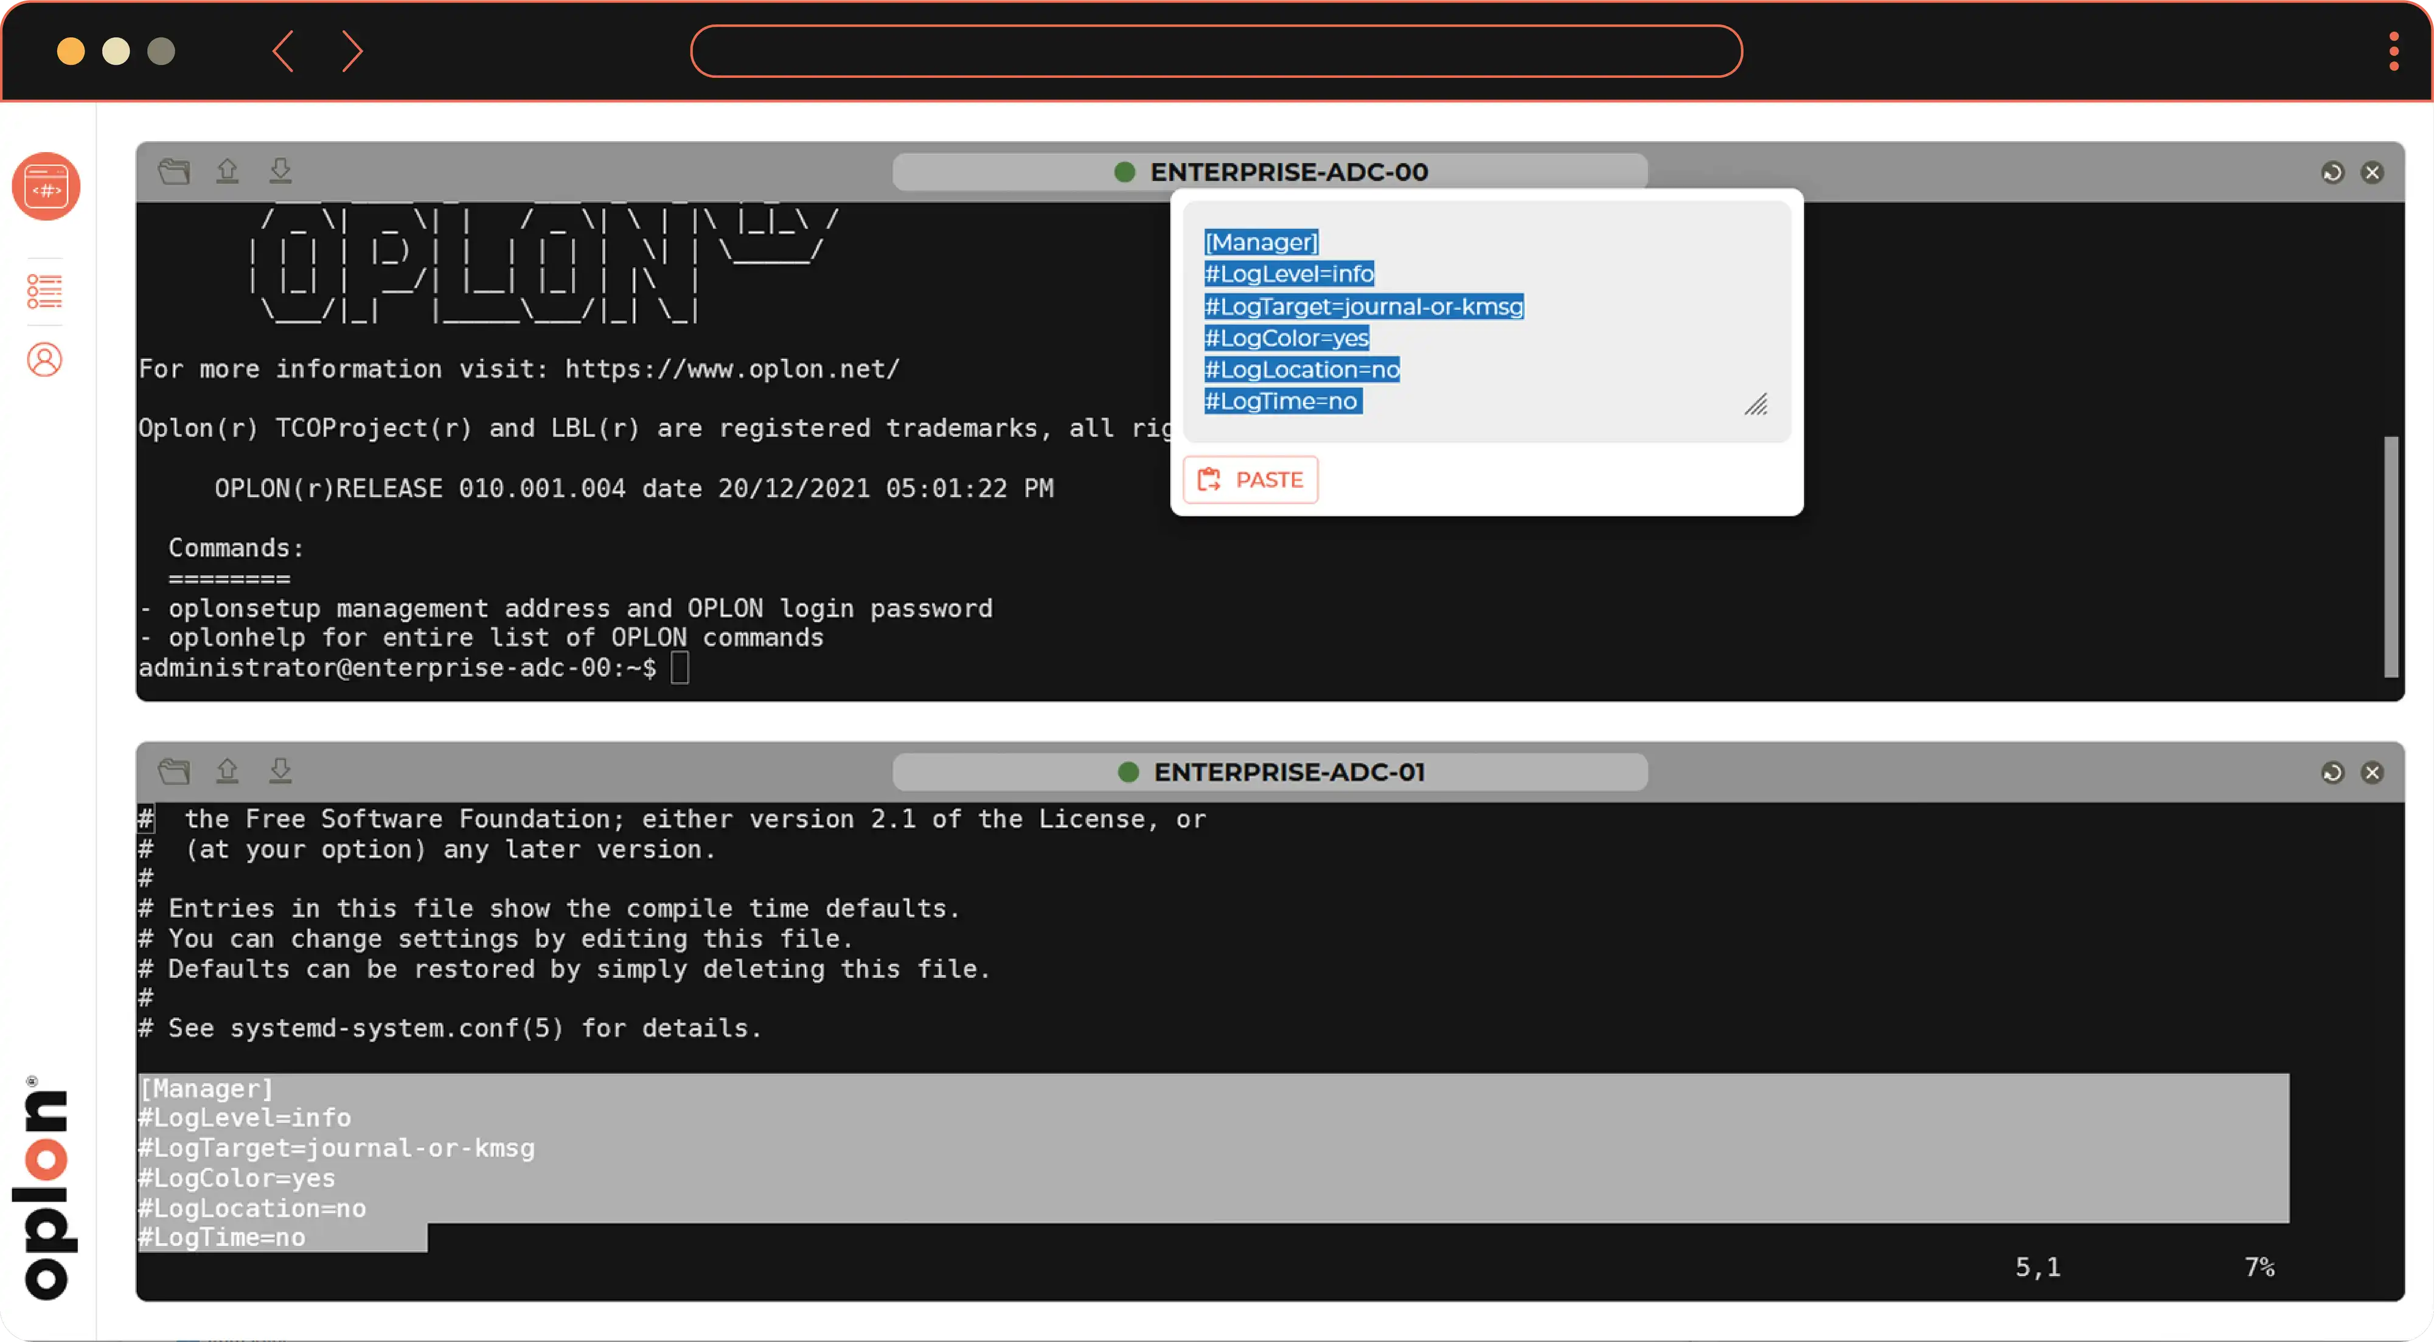Click the 7% file position indicator
The height and width of the screenshot is (1342, 2434).
click(2259, 1267)
